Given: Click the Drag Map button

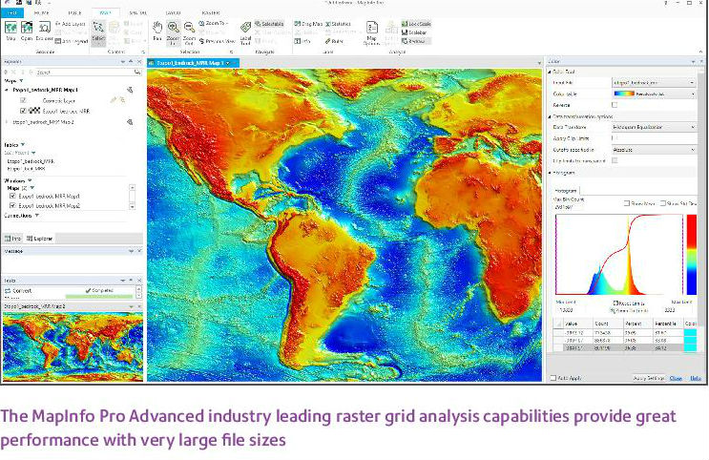Looking at the screenshot, I should (x=308, y=24).
